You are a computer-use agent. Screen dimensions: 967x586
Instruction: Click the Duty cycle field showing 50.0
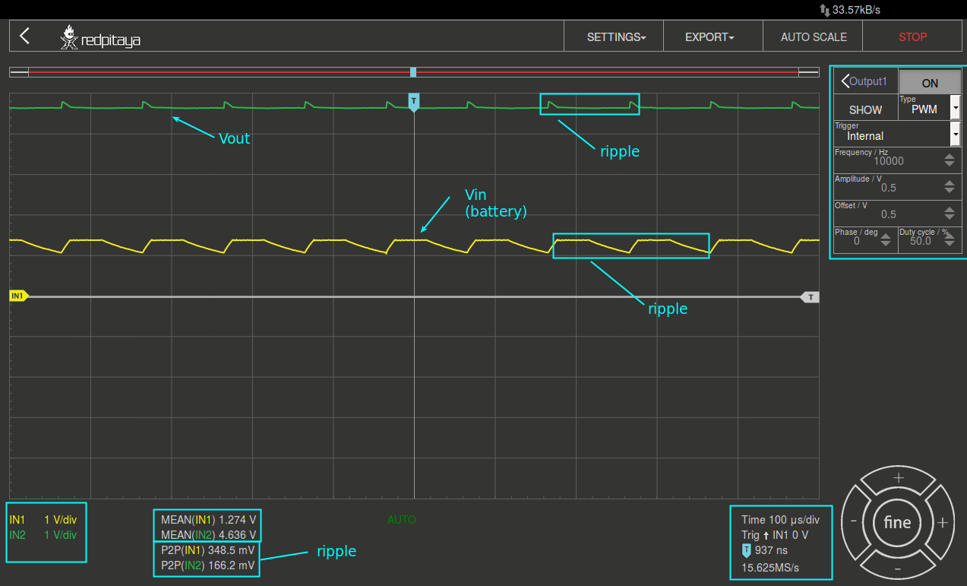[920, 240]
